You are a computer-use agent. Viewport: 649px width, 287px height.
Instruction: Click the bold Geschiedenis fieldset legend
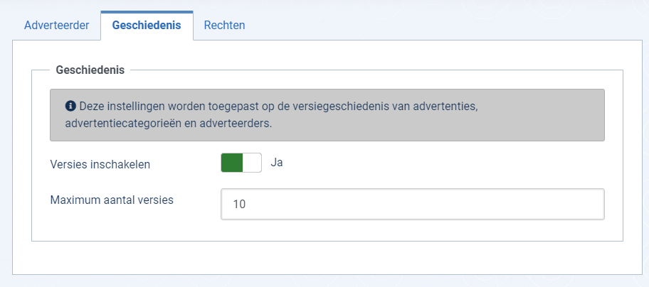pyautogui.click(x=90, y=70)
